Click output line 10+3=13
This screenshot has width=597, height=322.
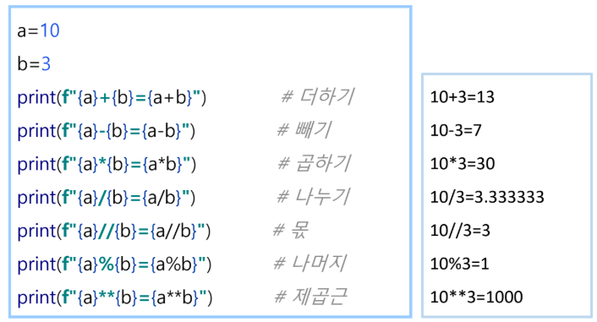point(463,97)
